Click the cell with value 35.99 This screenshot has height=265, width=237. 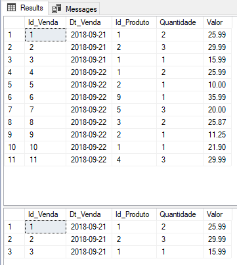point(217,97)
